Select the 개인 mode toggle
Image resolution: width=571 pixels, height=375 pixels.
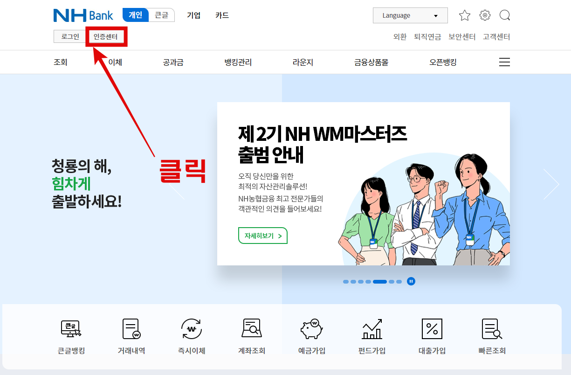[x=136, y=15]
